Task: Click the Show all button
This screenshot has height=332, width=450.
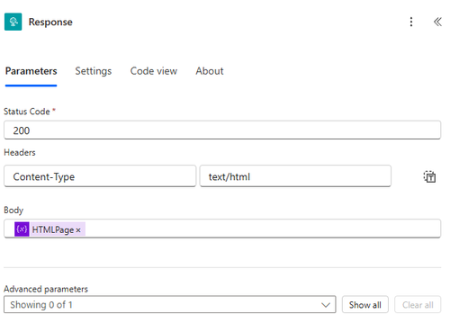Action: tap(365, 305)
